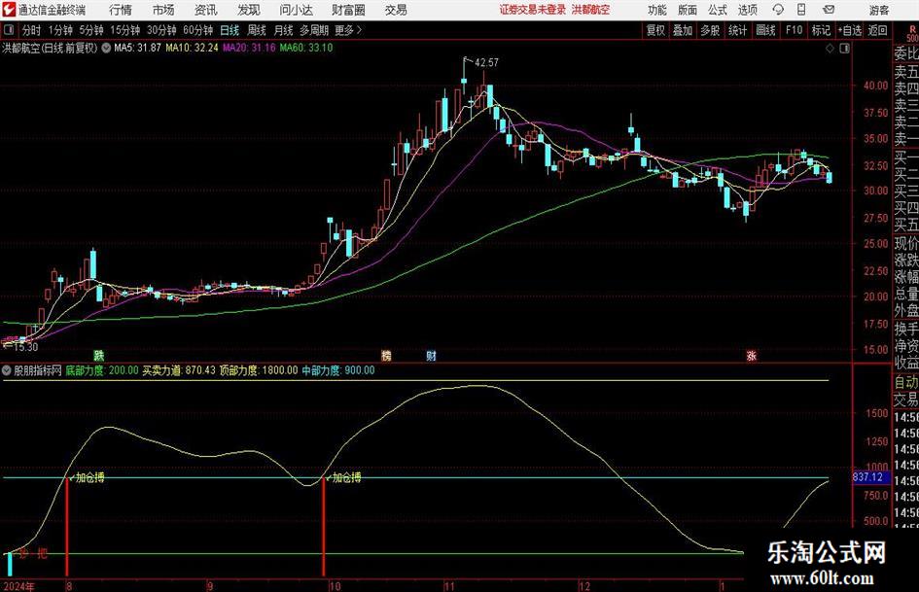Open the 功能 menu
Screen dimensions: 919x592
657,10
